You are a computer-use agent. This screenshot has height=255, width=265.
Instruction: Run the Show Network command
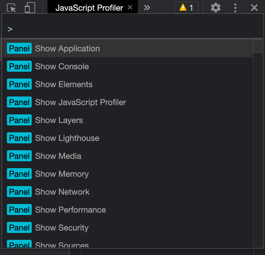click(x=128, y=192)
